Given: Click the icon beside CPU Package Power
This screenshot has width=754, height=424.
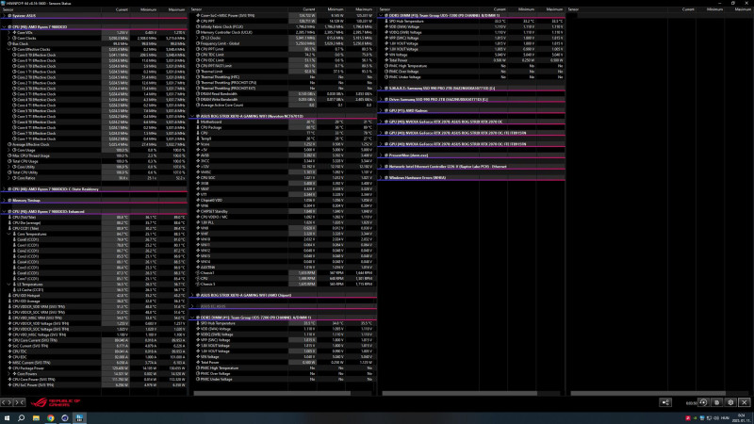Looking at the screenshot, I should [x=9, y=367].
